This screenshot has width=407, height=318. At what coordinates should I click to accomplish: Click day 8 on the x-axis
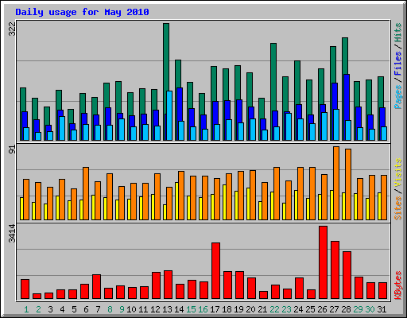[110, 309]
